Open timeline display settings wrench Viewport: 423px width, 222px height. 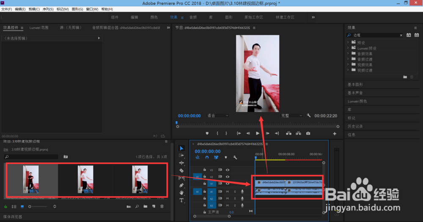(x=235, y=157)
